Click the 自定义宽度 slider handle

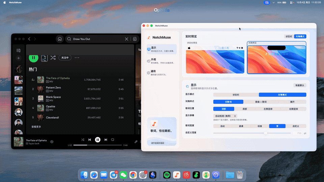click(266, 133)
